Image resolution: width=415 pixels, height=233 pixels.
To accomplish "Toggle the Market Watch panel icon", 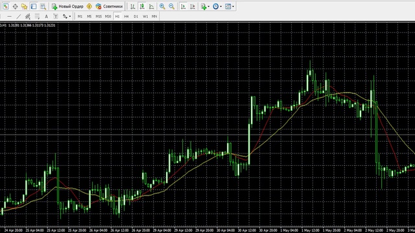I will pyautogui.click(x=6, y=6).
